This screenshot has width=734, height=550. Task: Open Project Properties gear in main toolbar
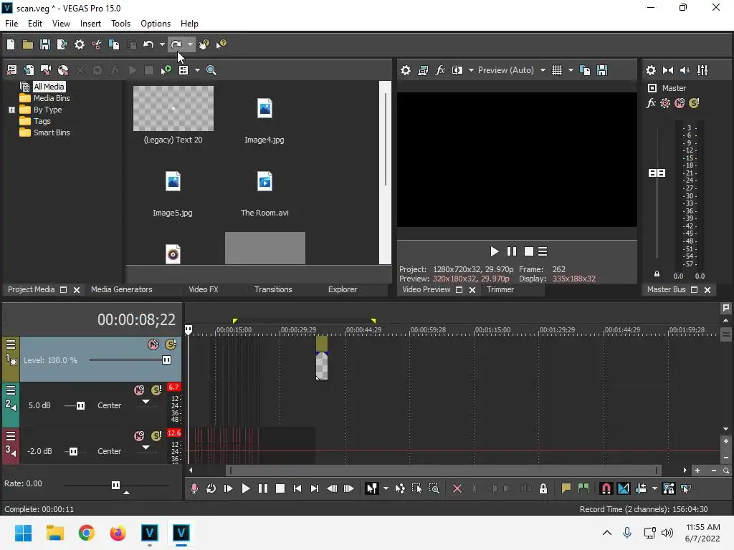[80, 44]
